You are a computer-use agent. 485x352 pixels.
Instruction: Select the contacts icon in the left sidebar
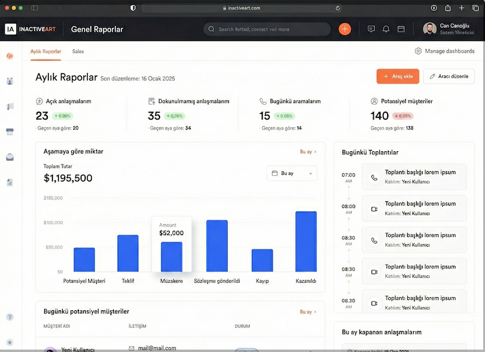point(9,81)
